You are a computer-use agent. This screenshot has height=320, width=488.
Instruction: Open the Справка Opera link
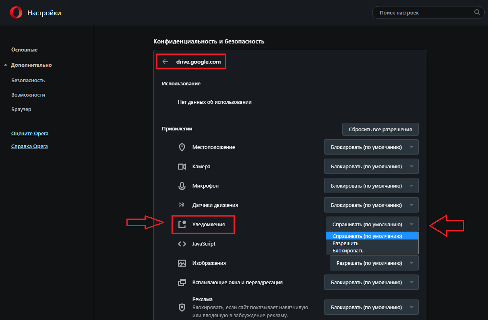click(29, 147)
